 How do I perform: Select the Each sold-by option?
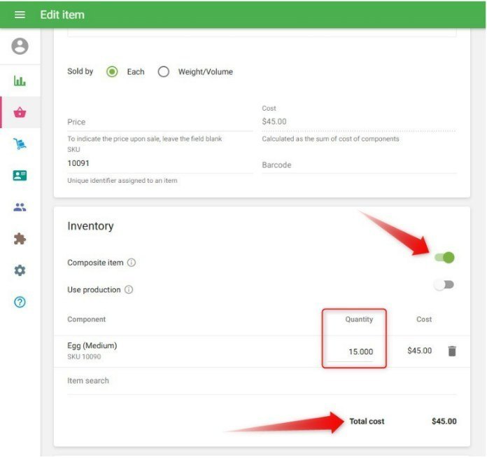click(112, 71)
